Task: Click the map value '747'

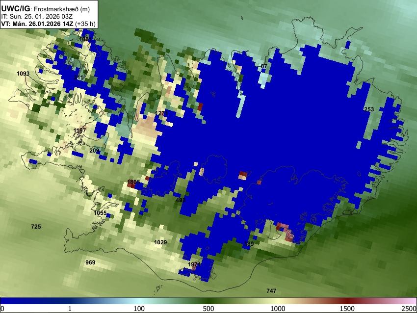Action: click(271, 291)
